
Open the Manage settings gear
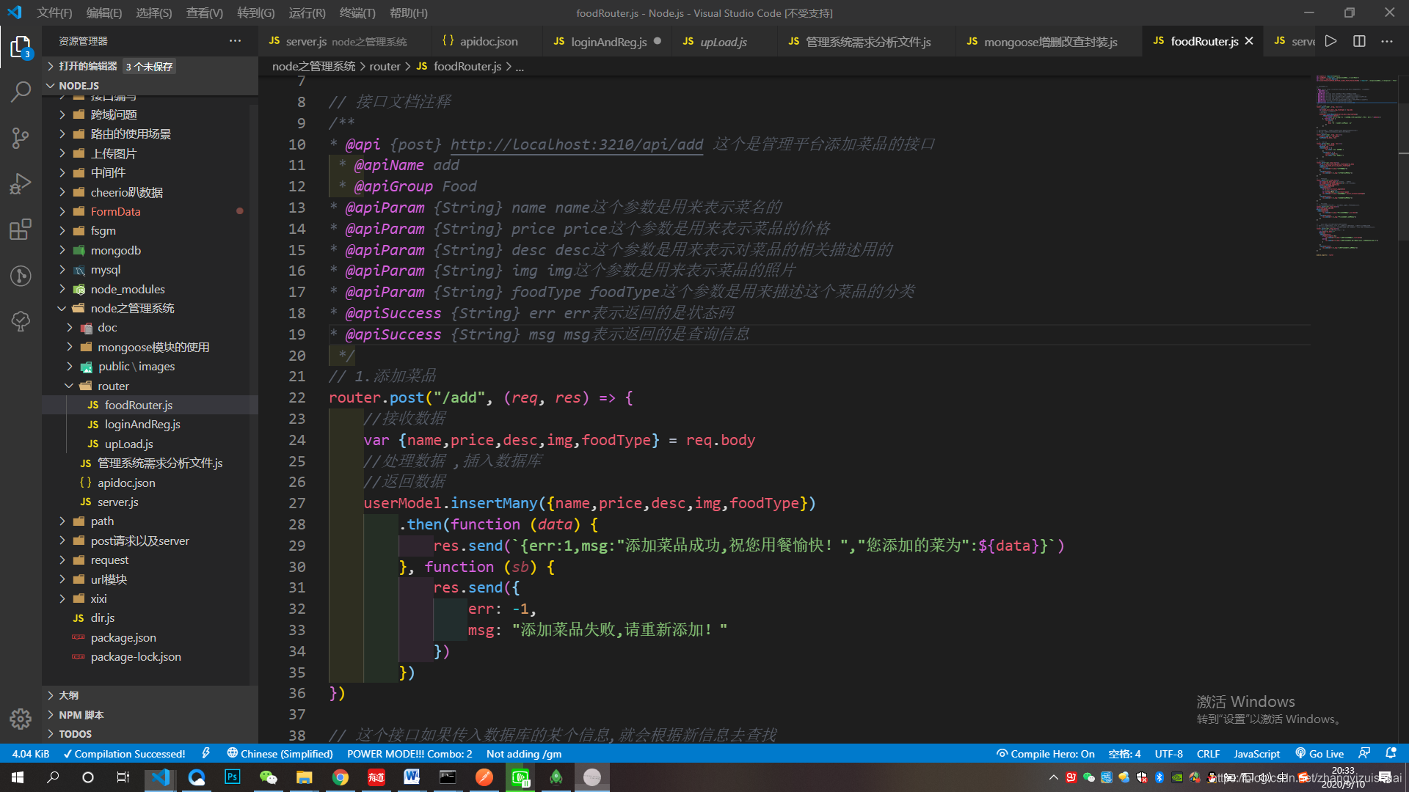click(21, 719)
